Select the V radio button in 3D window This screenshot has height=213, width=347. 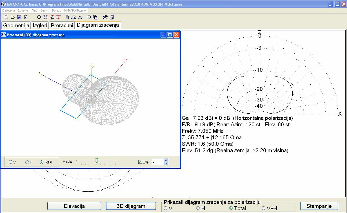point(11,162)
